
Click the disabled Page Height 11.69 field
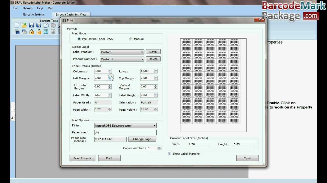click(x=147, y=110)
